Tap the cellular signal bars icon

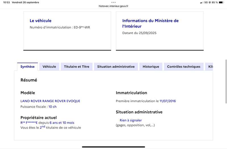202,3
